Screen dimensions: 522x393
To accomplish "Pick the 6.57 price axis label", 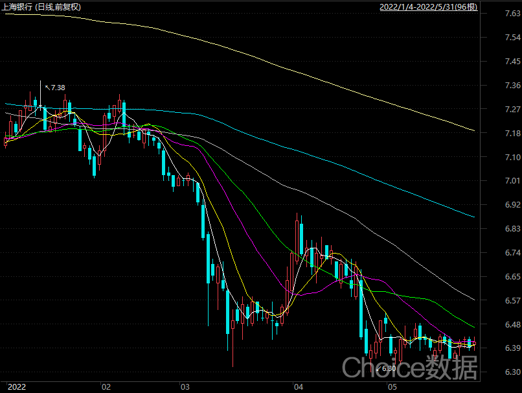I will click(512, 301).
